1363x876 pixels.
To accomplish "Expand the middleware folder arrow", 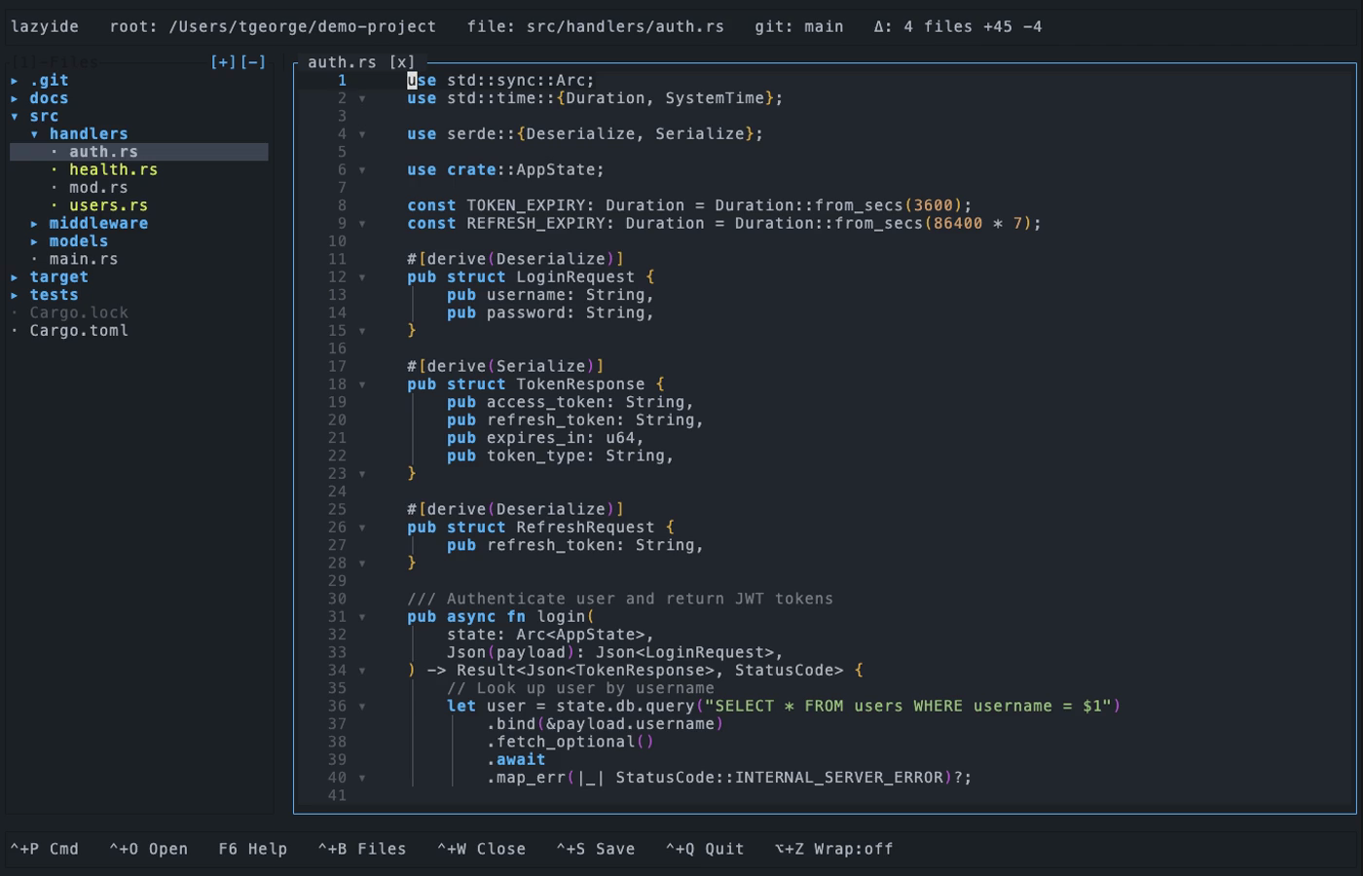I will click(x=35, y=224).
